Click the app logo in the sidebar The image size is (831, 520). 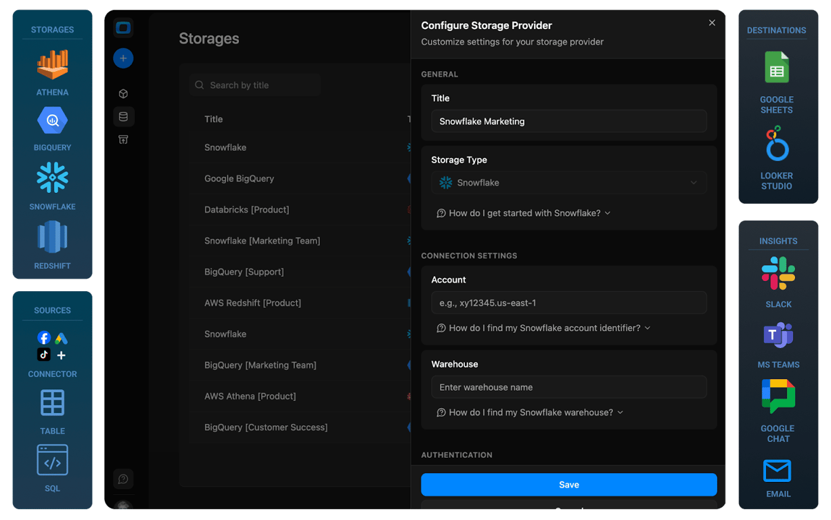[x=123, y=28]
